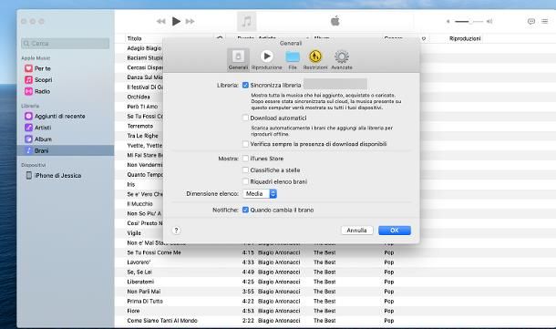Switch to the File preferences tab
Viewport: 556px width, 329px height.
(293, 59)
